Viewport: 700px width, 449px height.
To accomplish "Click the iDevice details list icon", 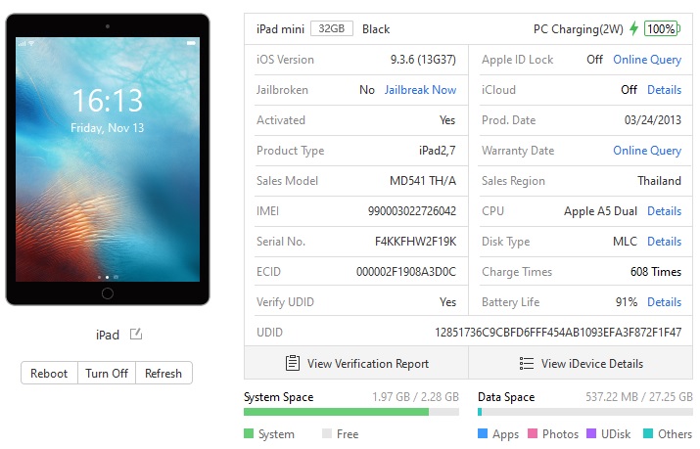I will click(x=527, y=363).
